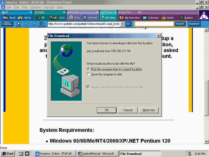Open the Shop services icon
The height and width of the screenshot is (157, 209).
click(x=74, y=18)
